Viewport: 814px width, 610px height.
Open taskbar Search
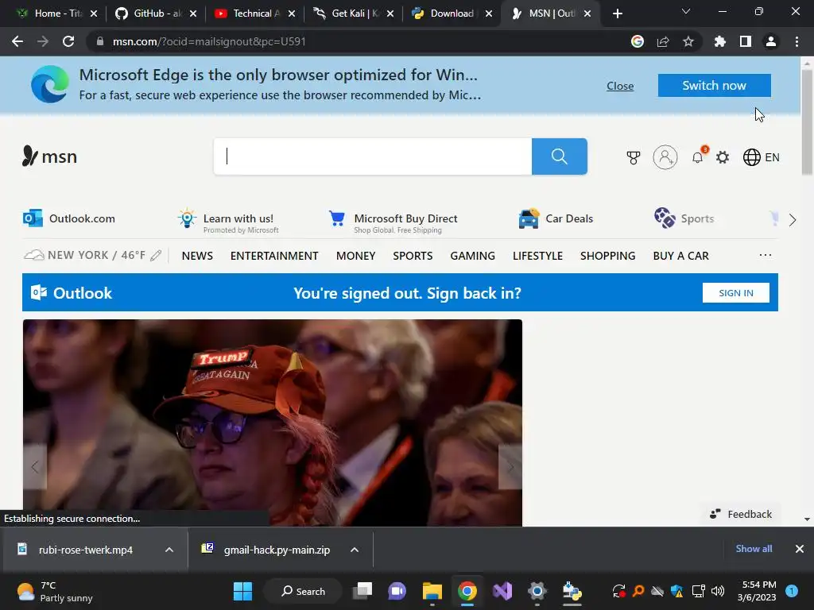pyautogui.click(x=303, y=591)
